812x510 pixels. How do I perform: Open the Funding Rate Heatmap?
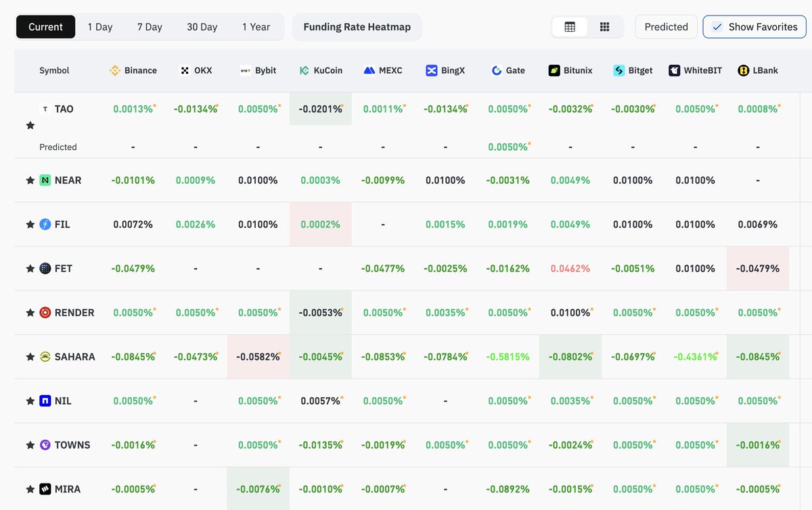coord(357,27)
